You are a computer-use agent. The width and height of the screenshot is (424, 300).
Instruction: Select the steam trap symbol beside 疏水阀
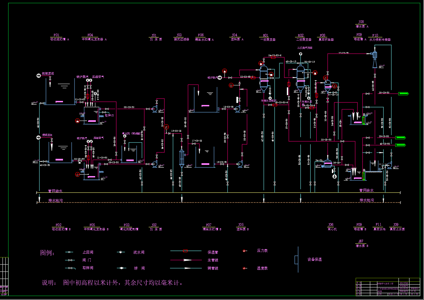coord(121,252)
